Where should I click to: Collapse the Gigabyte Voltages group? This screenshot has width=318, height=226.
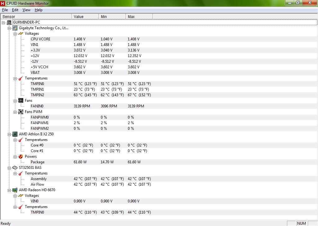point(15,34)
